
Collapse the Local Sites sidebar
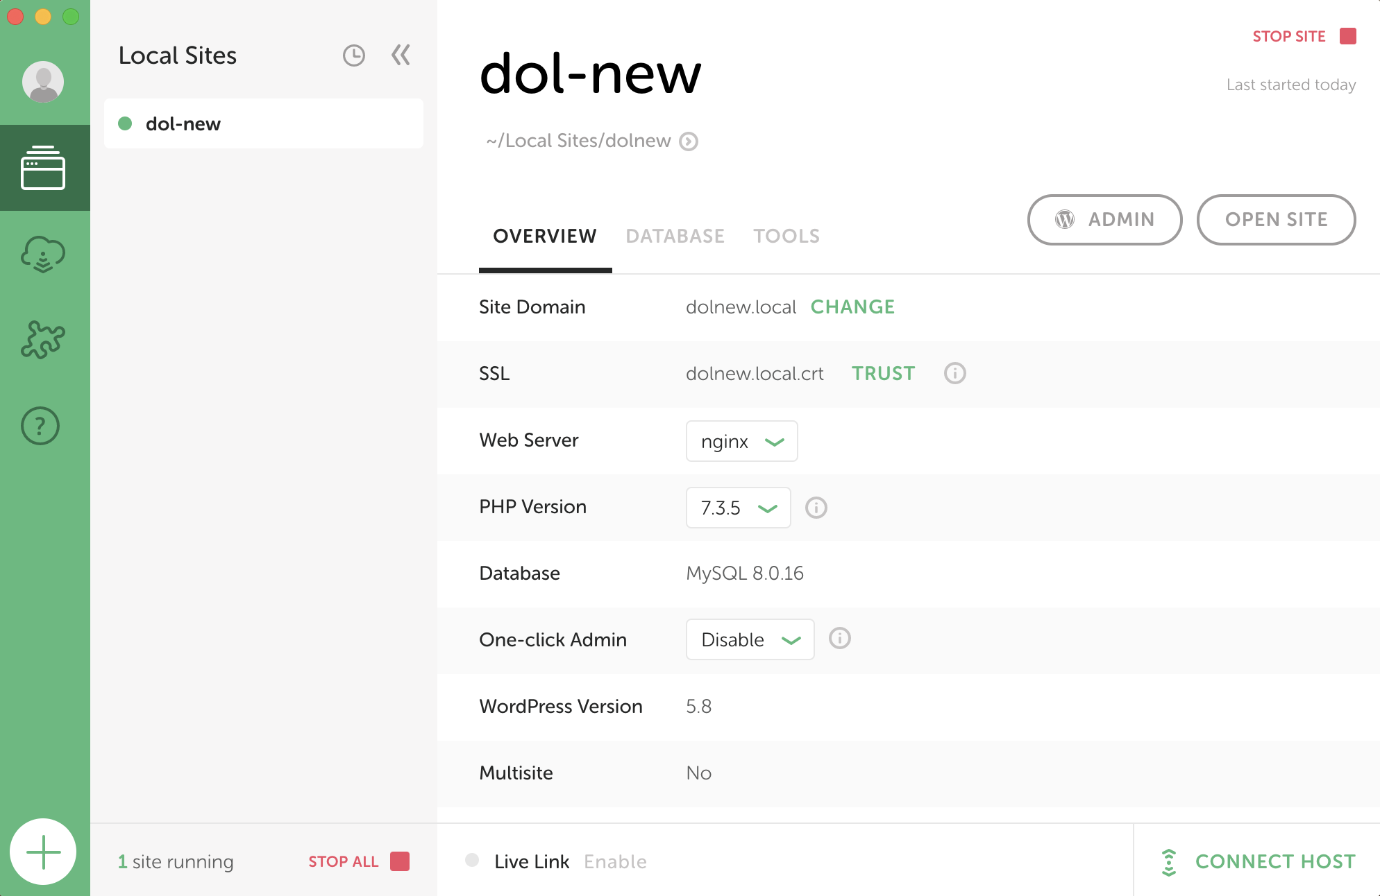pos(401,55)
